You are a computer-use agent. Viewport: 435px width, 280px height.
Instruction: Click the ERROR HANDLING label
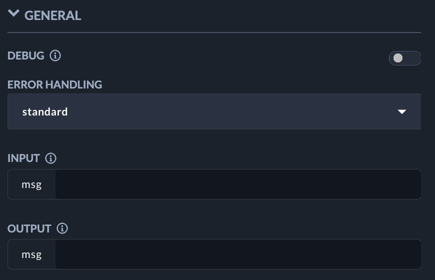[x=55, y=84]
